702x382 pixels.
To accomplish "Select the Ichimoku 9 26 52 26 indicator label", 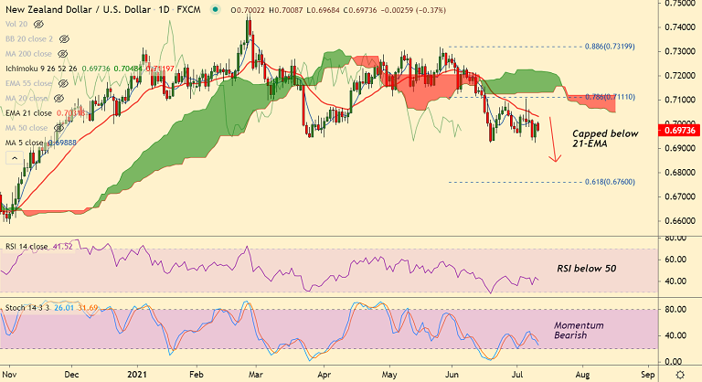I will [x=41, y=69].
